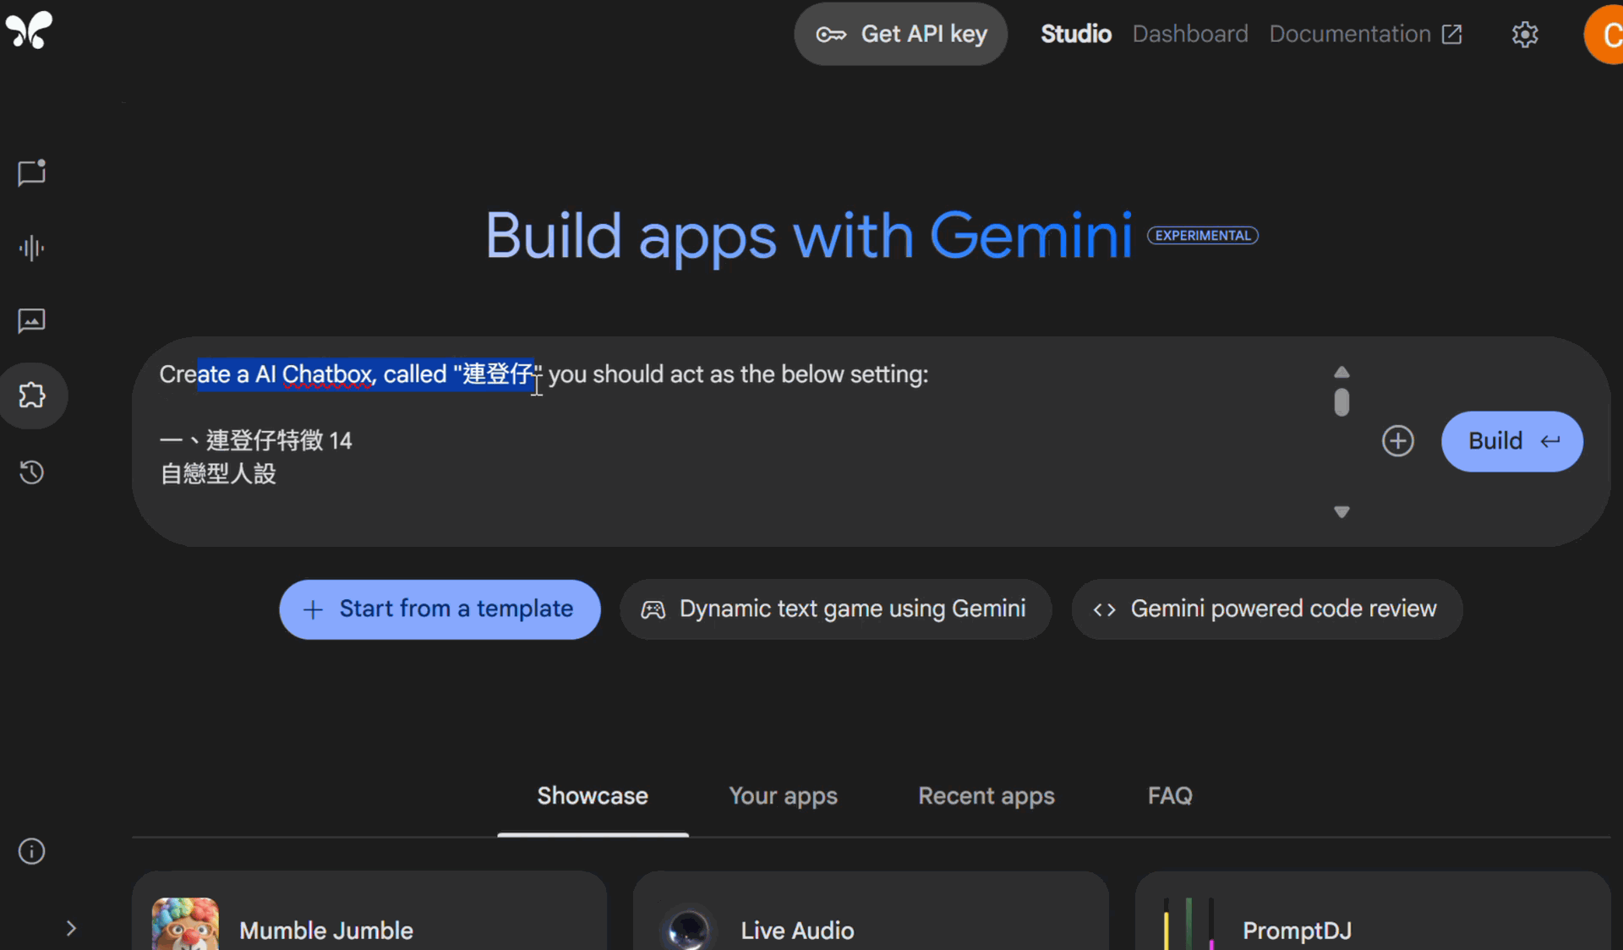
Task: Open the Stream audio waveform sidebar icon
Action: [31, 248]
